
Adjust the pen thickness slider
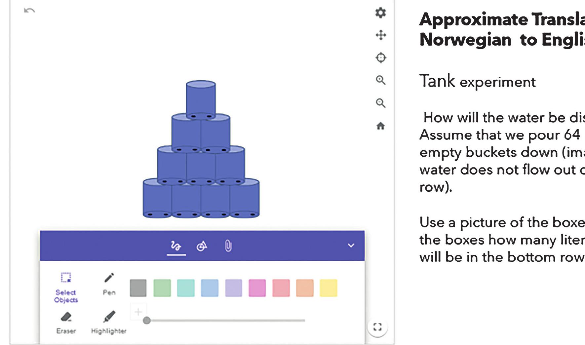point(147,320)
